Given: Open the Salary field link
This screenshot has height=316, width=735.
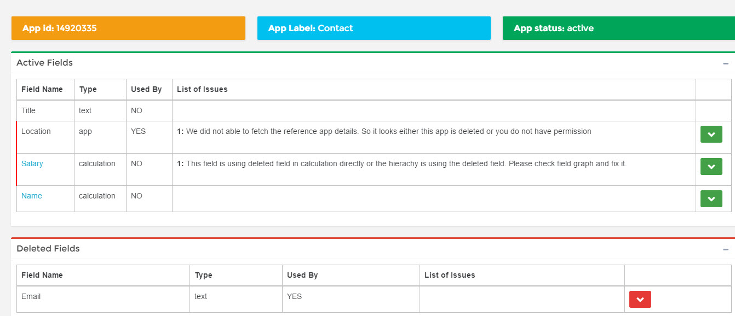Looking at the screenshot, I should pyautogui.click(x=32, y=163).
